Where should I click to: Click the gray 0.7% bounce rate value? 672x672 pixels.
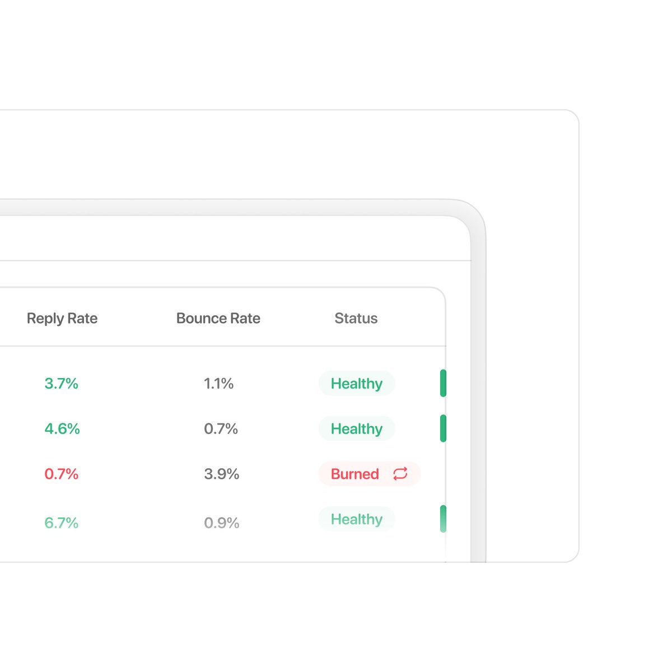(x=221, y=429)
